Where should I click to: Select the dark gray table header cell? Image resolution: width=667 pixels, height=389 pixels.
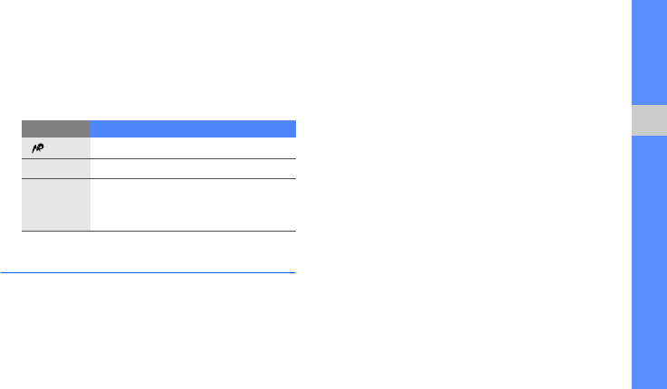click(x=56, y=128)
